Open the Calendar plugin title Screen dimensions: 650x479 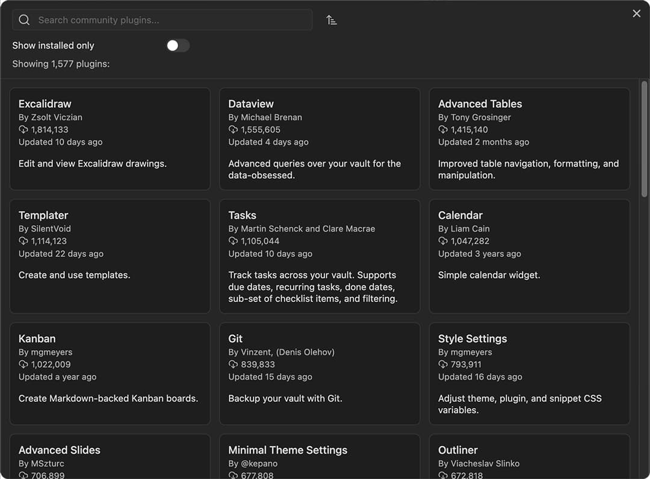pyautogui.click(x=460, y=215)
